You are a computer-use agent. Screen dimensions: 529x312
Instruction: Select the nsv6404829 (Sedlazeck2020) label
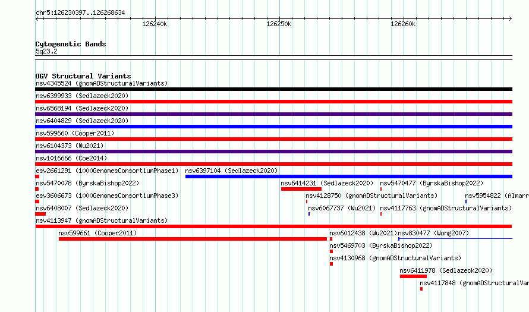82,121
